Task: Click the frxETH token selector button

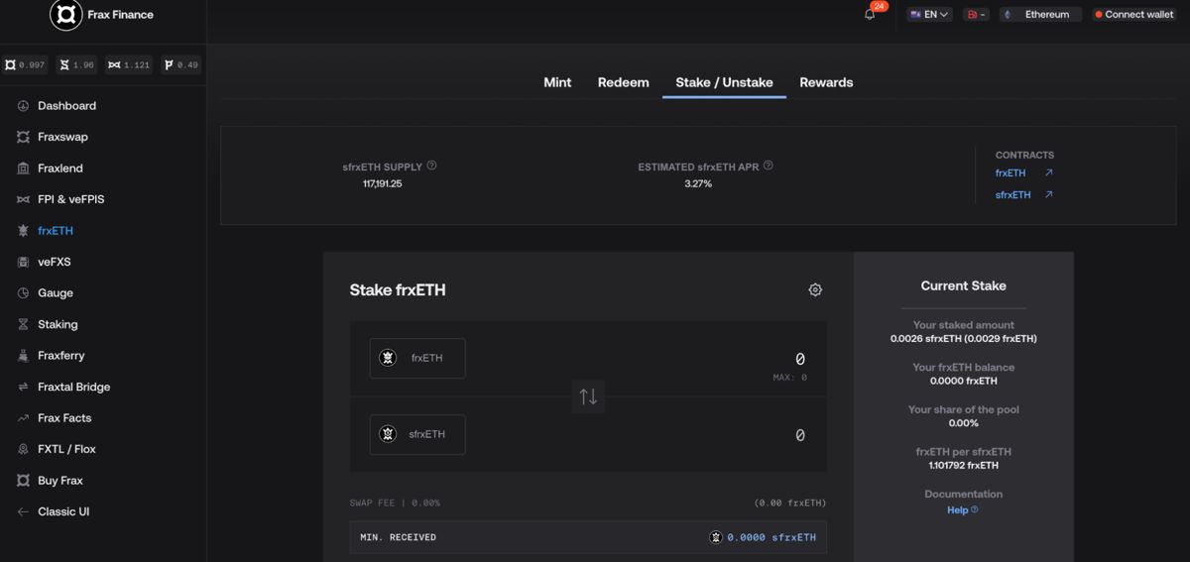Action: click(417, 358)
